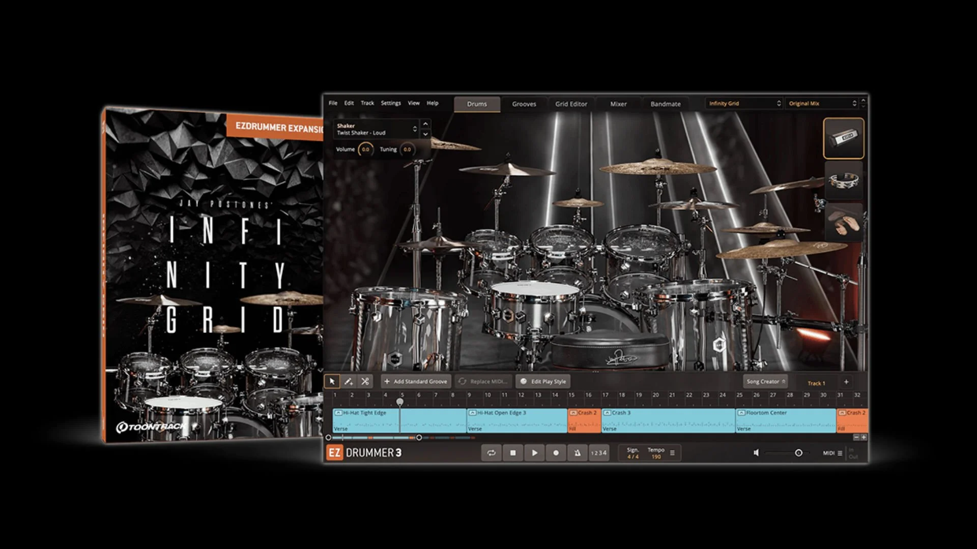977x549 pixels.
Task: Open the Settings menu
Action: (391, 103)
